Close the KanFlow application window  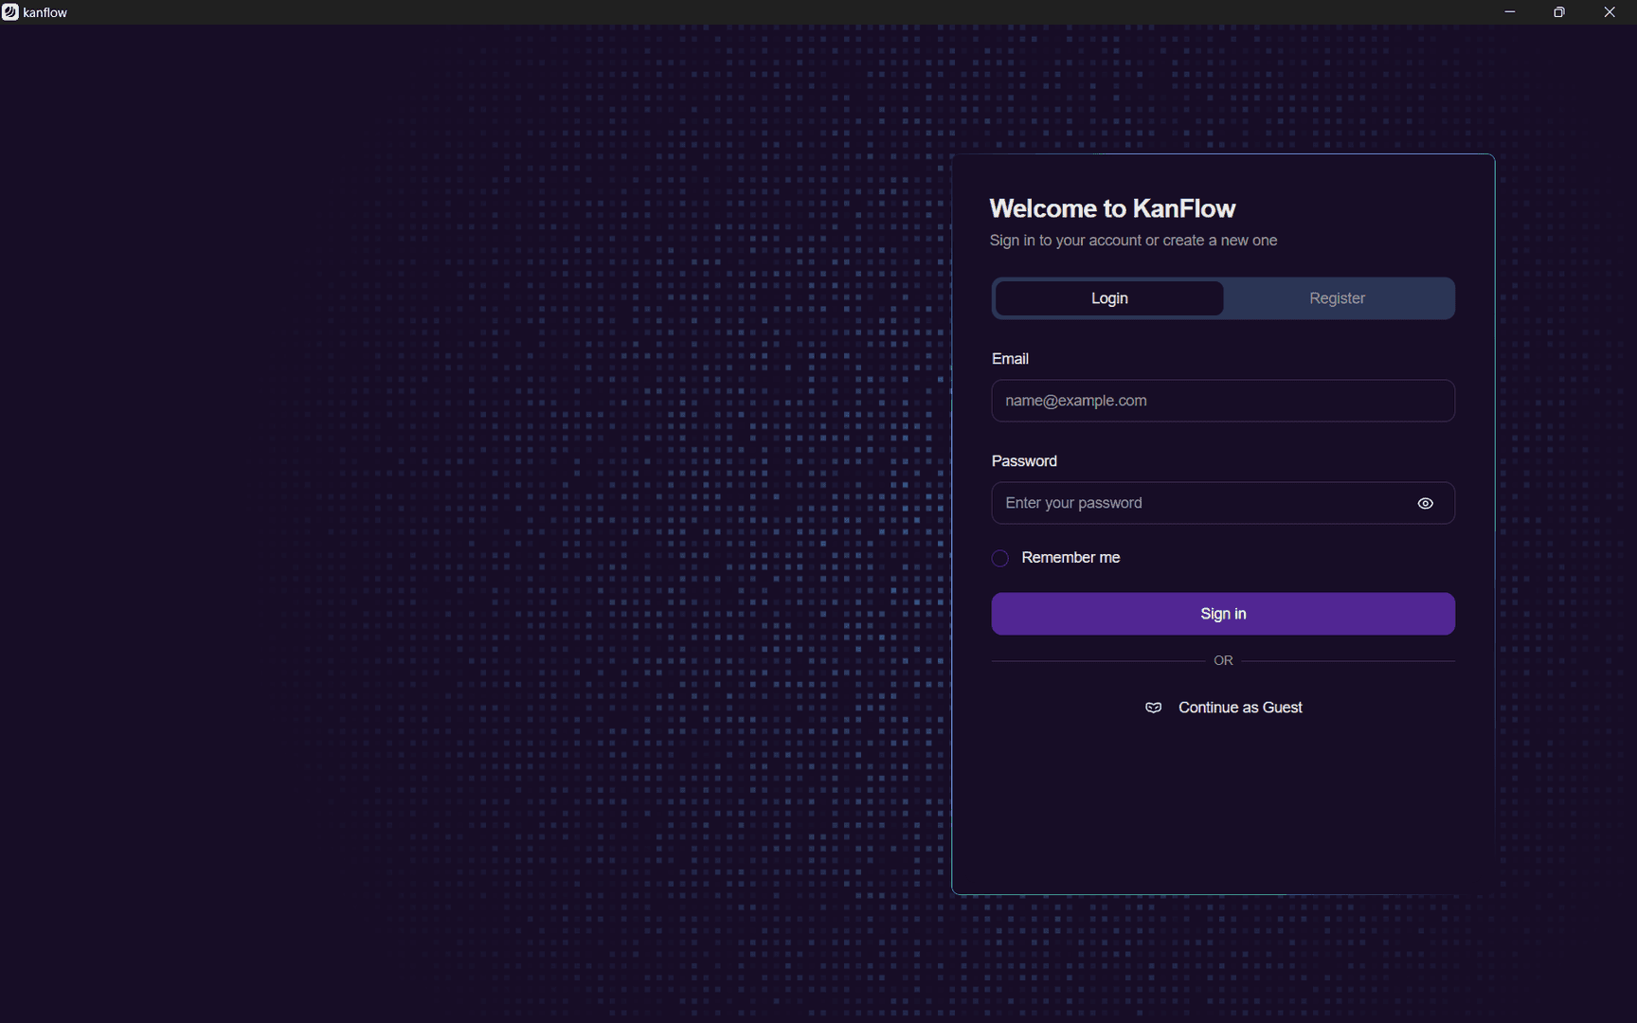coord(1609,11)
